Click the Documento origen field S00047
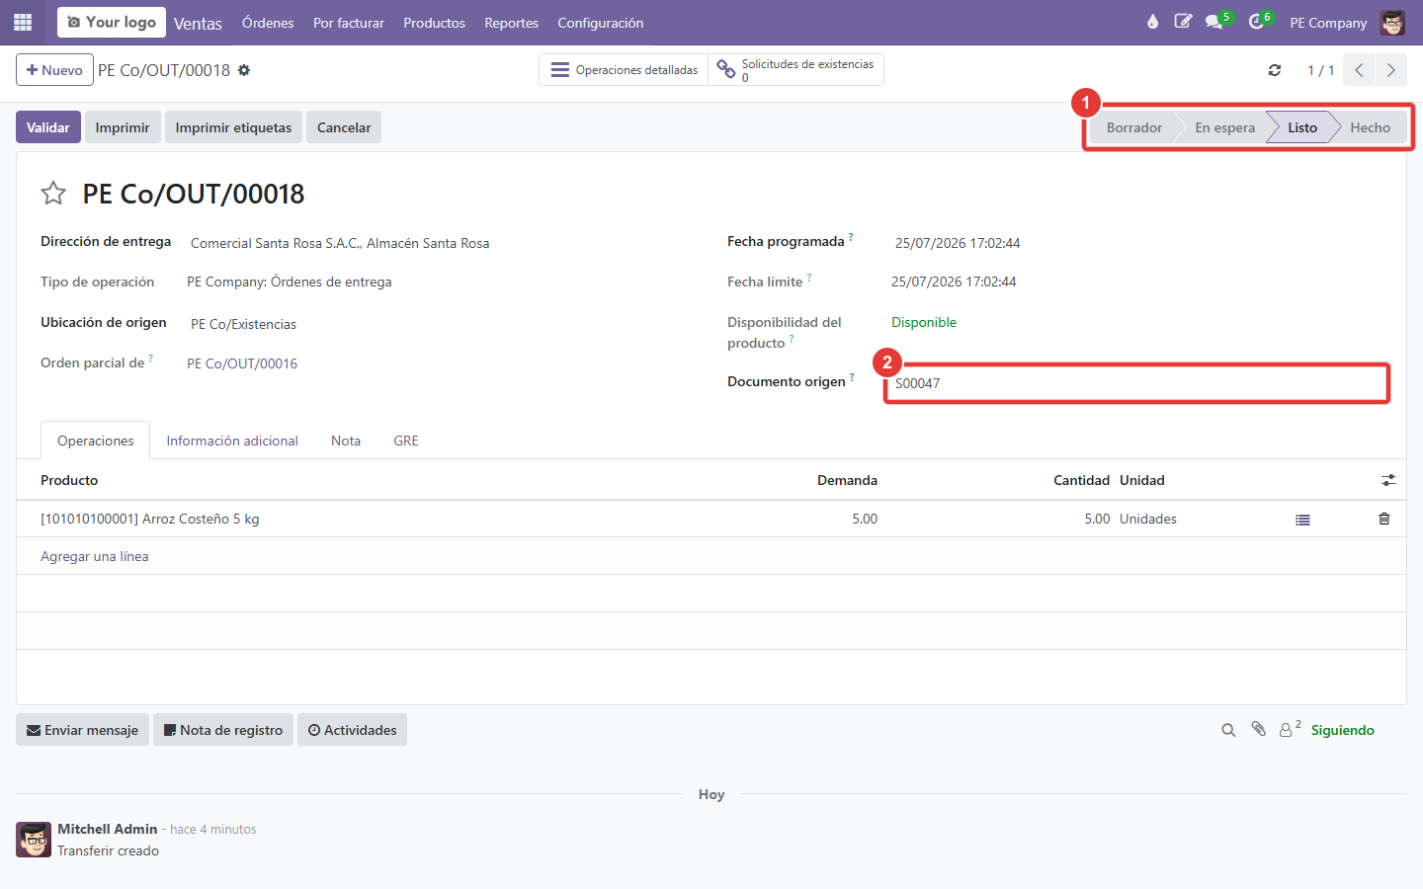The image size is (1423, 889). [x=1136, y=383]
